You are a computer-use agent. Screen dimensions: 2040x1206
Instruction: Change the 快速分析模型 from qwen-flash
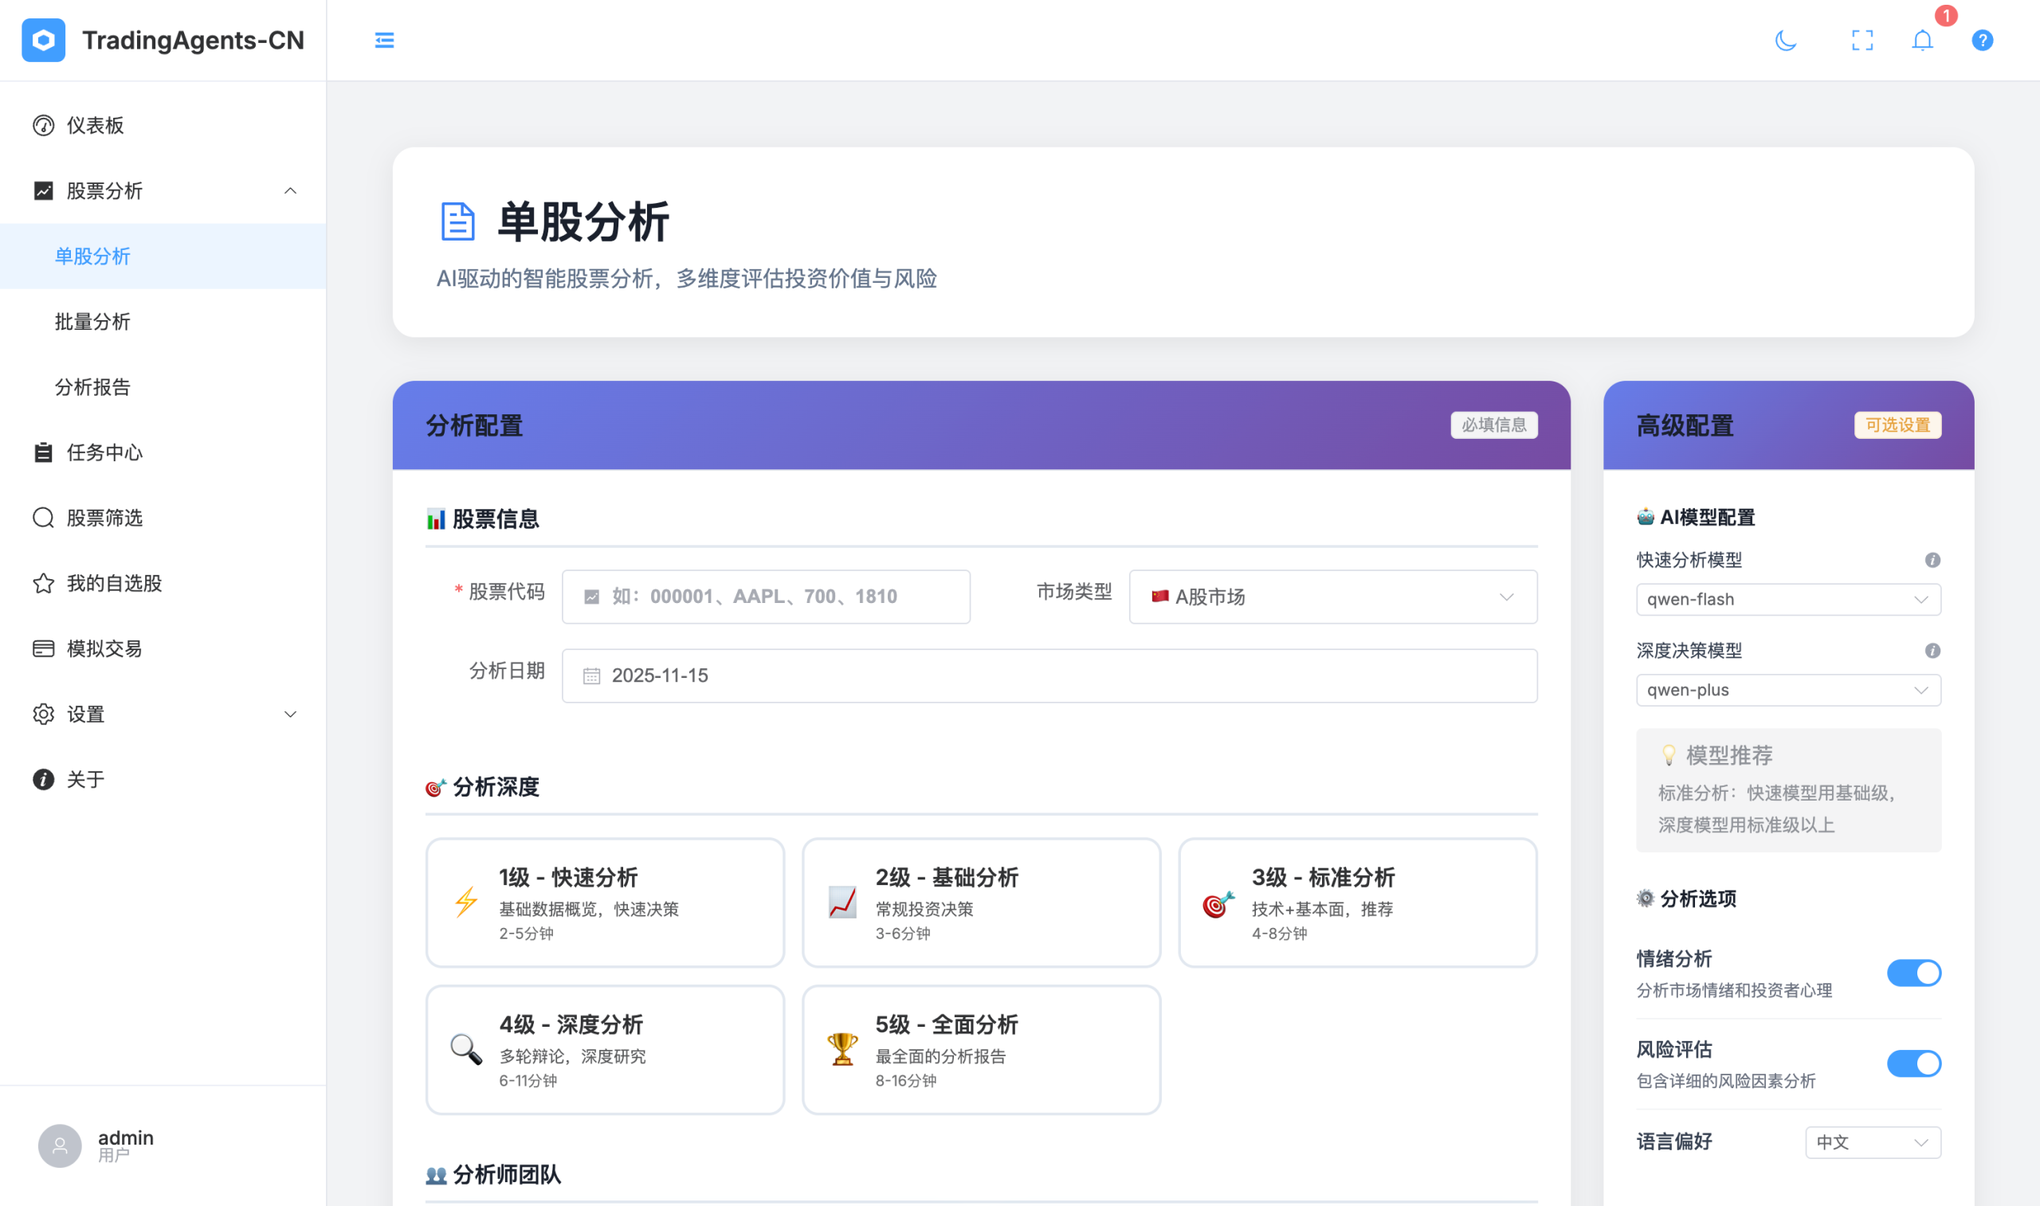click(1787, 600)
